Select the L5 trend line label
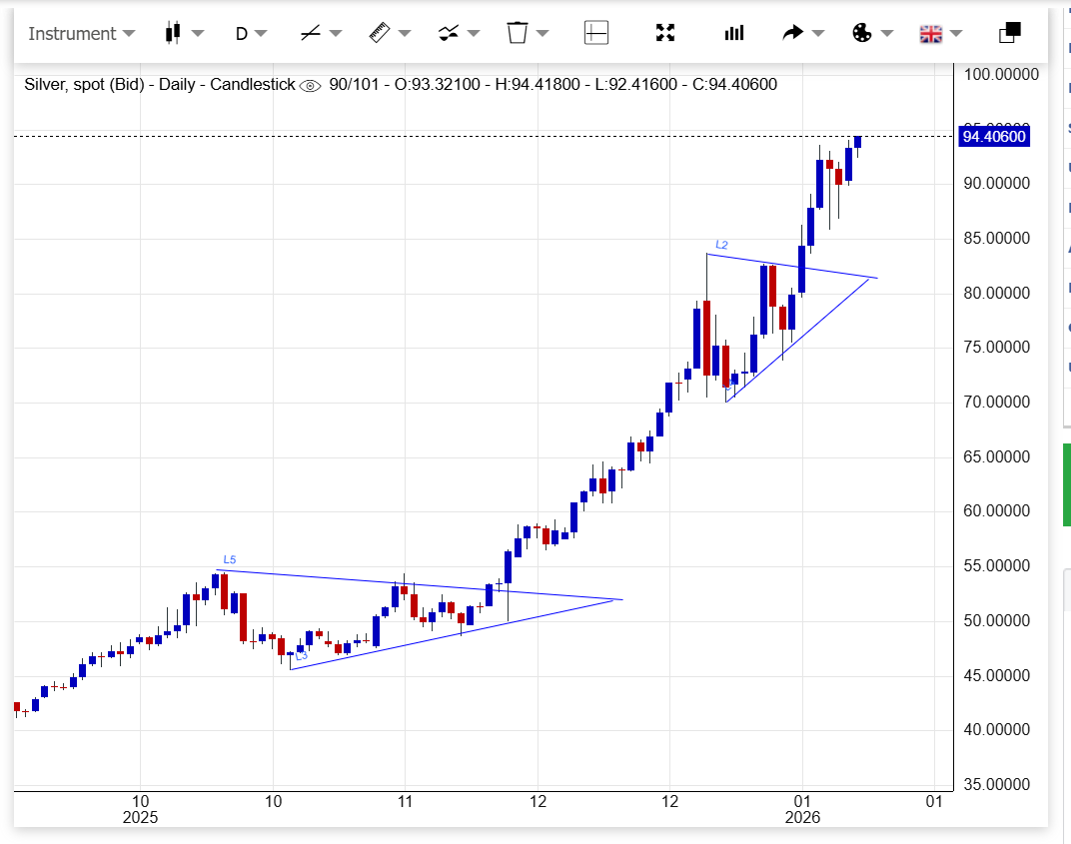The width and height of the screenshot is (1071, 844). tap(229, 559)
